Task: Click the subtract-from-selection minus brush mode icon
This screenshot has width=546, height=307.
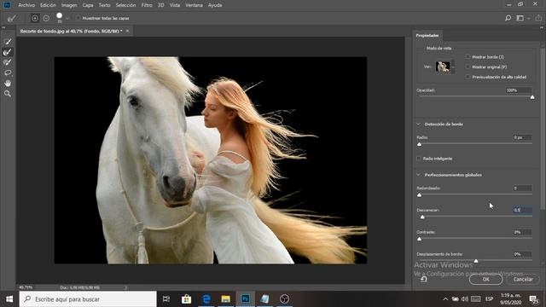Action: click(46, 18)
